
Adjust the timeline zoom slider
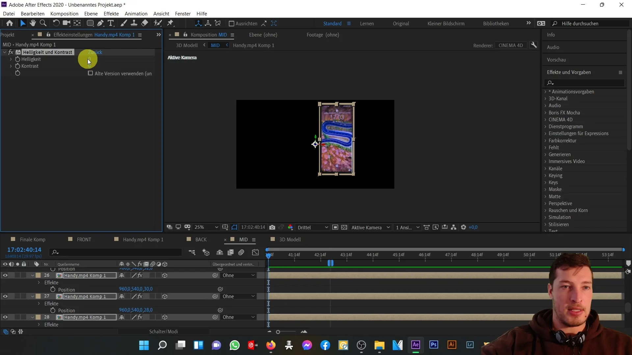tap(278, 332)
